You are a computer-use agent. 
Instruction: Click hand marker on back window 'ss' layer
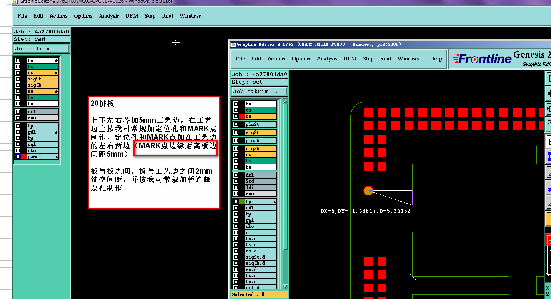point(56,92)
